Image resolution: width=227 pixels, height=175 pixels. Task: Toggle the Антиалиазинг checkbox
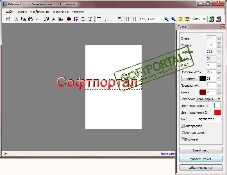click(x=183, y=133)
